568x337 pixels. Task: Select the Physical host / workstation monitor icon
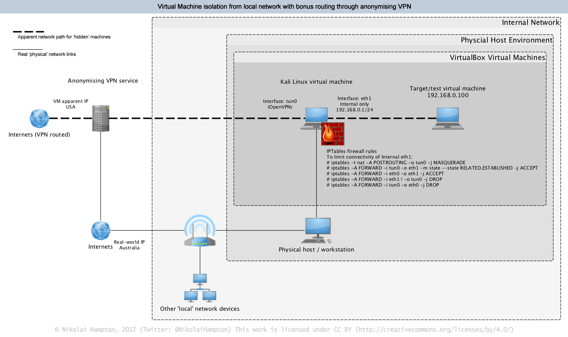(x=318, y=226)
